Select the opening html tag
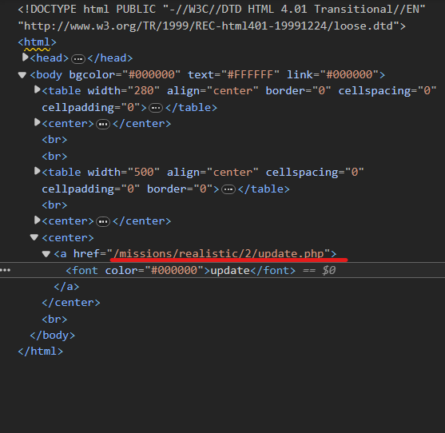Image resolution: width=445 pixels, height=433 pixels. pos(37,42)
